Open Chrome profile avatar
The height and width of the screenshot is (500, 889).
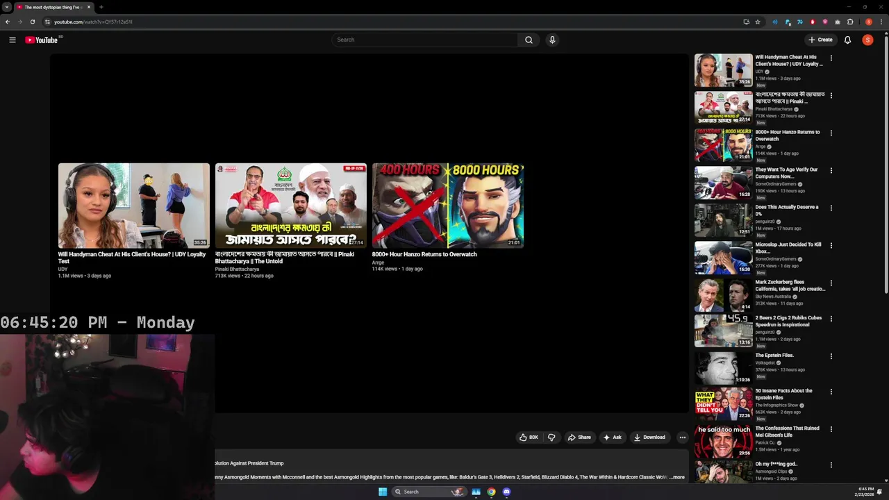coord(869,22)
